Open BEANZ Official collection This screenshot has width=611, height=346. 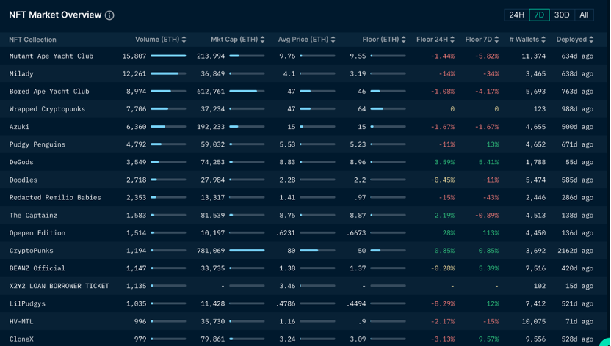tap(37, 268)
